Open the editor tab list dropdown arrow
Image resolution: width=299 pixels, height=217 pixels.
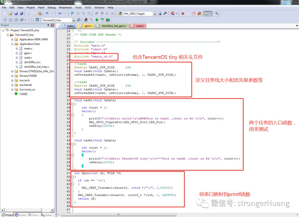[x=297, y=26]
